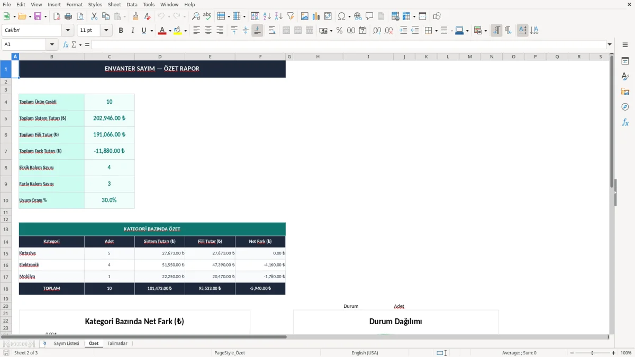Viewport: 635px width, 357px height.
Task: Insert an image
Action: click(x=305, y=16)
